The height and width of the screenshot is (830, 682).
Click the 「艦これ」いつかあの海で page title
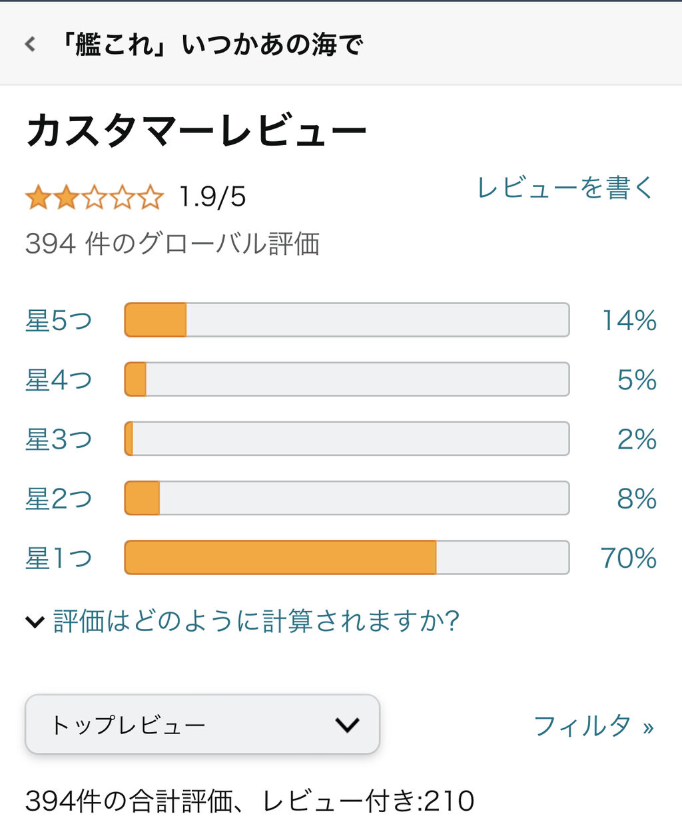[211, 45]
